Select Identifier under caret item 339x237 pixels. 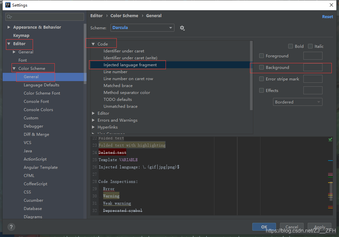(x=124, y=51)
